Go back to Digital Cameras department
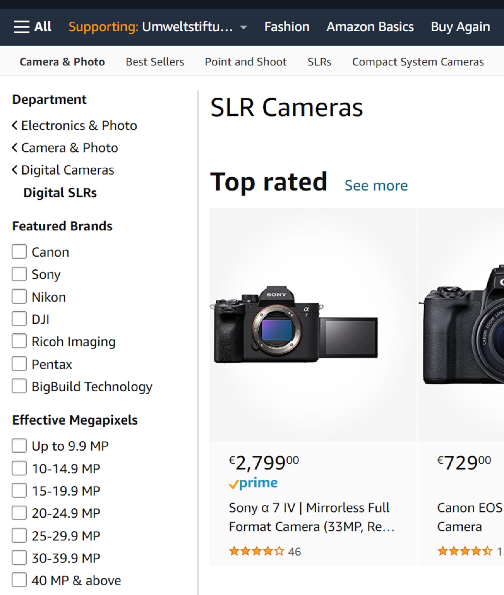 (68, 170)
